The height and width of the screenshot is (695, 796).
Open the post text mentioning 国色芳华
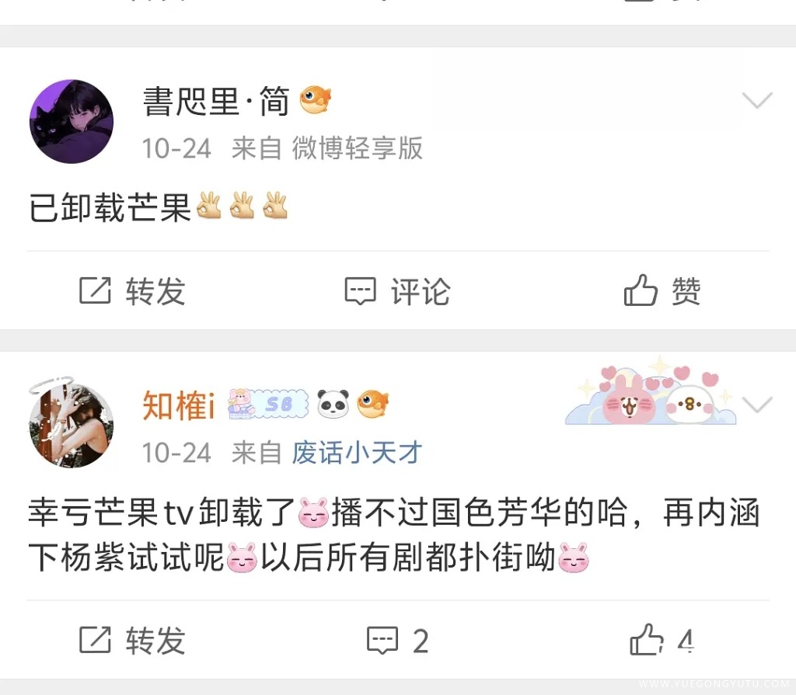tap(394, 535)
